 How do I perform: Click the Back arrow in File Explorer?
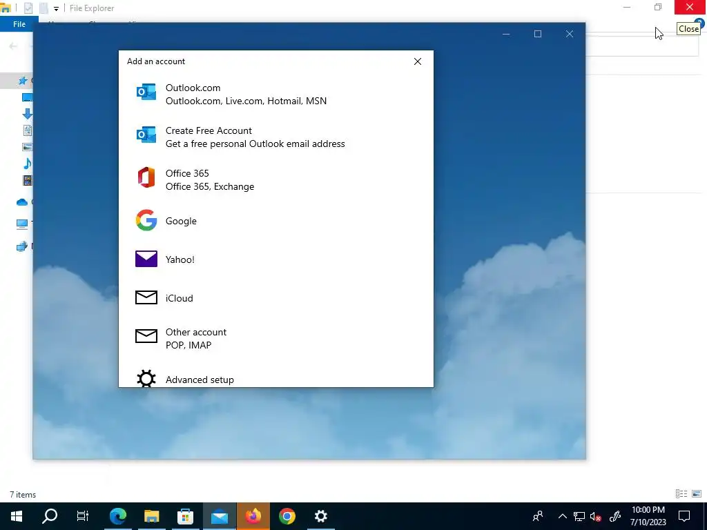coord(13,46)
